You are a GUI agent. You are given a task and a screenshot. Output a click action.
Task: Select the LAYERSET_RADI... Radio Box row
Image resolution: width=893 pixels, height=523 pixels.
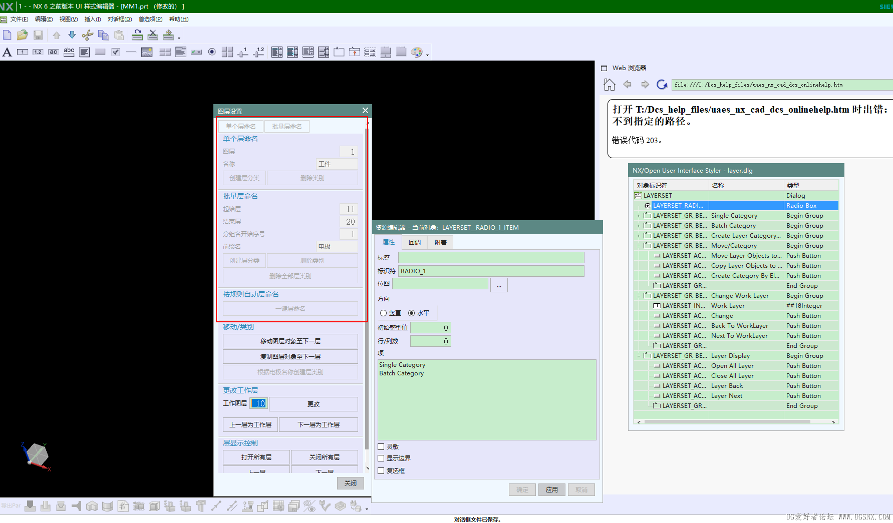point(736,206)
